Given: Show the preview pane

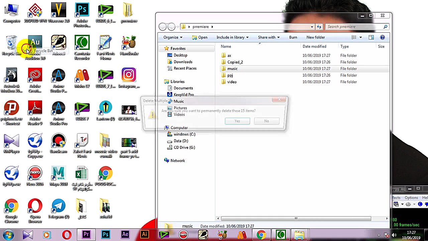Looking at the screenshot, I should (371, 37).
